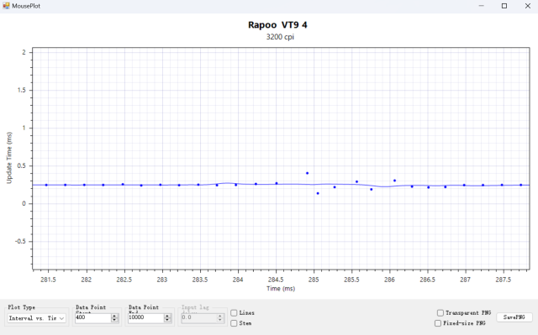This screenshot has width=538, height=335.
Task: Click the y-axis tick label -0.5
Action: pyautogui.click(x=20, y=241)
